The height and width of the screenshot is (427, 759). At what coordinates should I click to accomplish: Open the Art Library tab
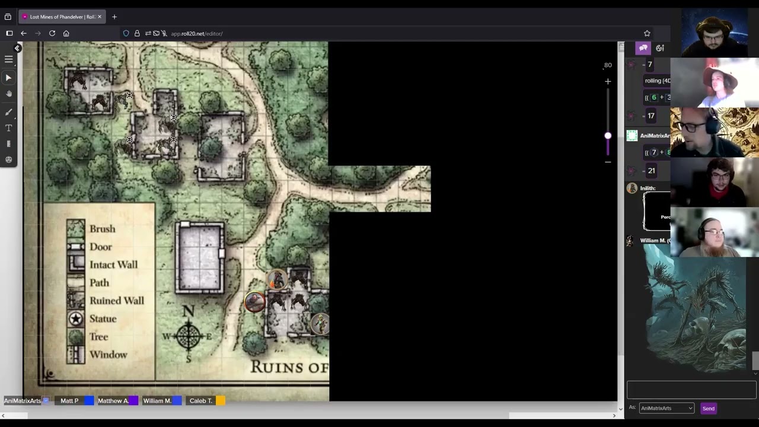pyautogui.click(x=660, y=48)
